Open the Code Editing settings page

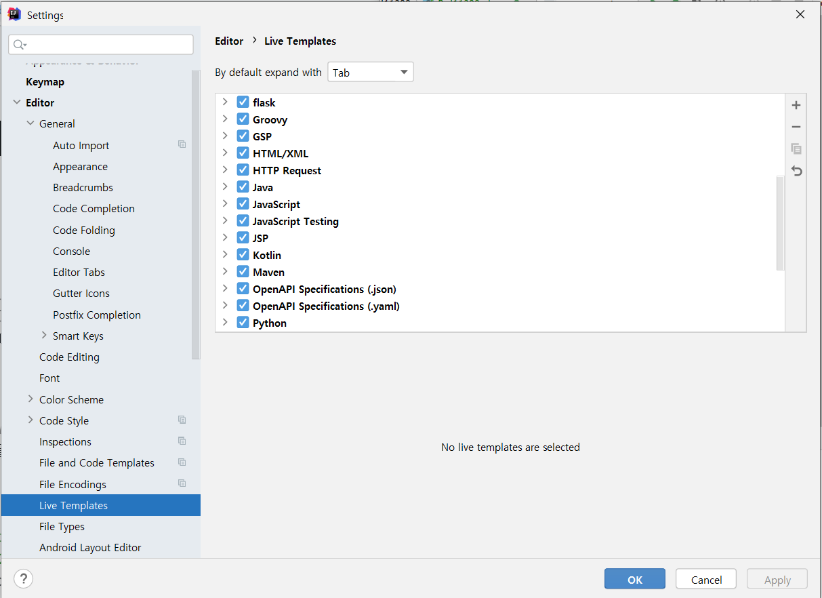coord(69,357)
